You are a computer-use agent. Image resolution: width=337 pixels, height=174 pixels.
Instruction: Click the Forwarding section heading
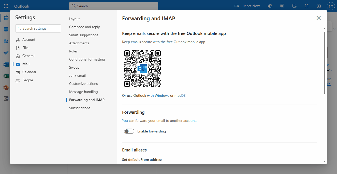pos(133,112)
